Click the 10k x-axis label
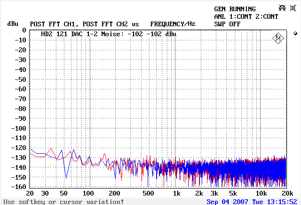The height and width of the screenshot is (205, 301). tap(261, 193)
